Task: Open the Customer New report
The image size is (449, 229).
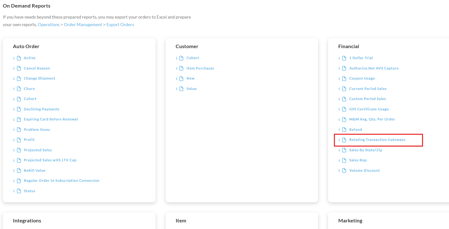Action: coord(190,78)
